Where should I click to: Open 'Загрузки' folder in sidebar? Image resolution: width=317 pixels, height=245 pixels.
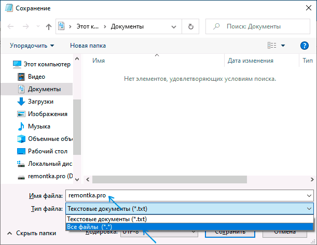(x=40, y=102)
